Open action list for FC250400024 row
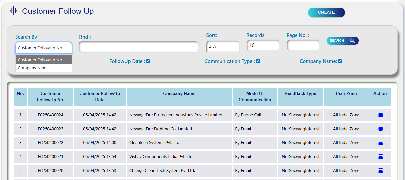Screen dimensions: 405x180 380,115
